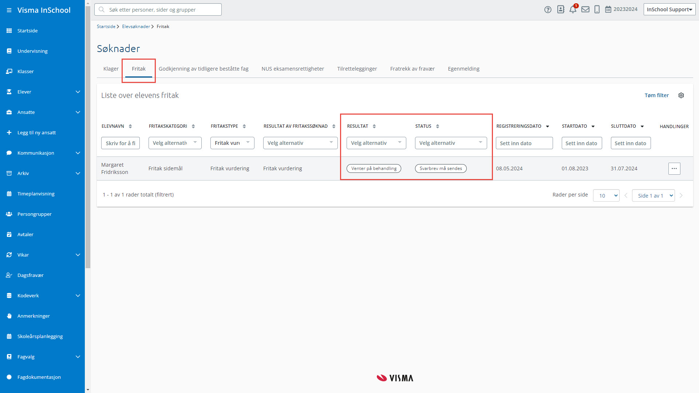The height and width of the screenshot is (393, 699).
Task: Click the Anmerkninger hand icon
Action: (x=9, y=316)
